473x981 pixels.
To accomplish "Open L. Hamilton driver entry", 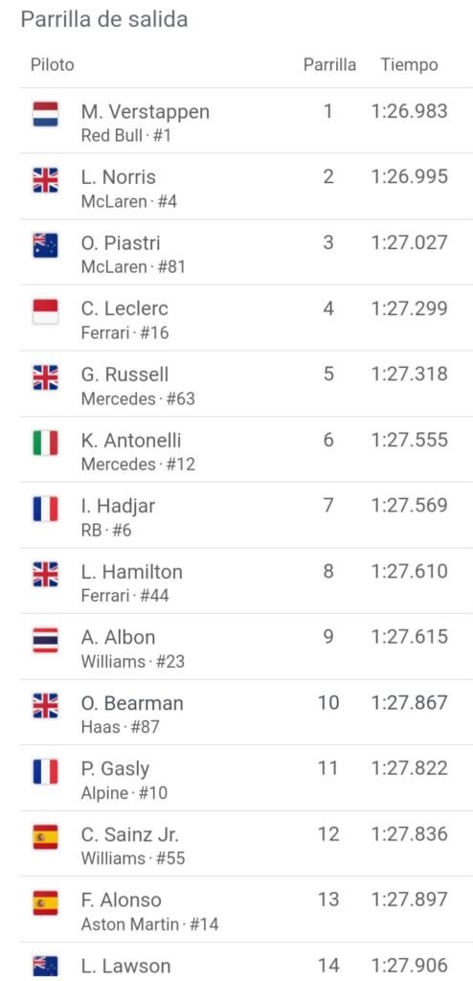I will (x=246, y=581).
